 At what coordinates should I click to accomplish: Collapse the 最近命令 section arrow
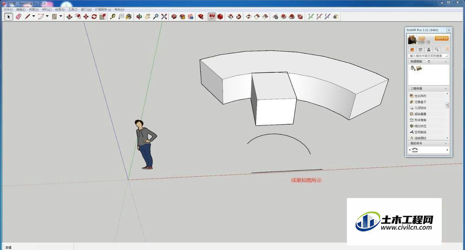click(446, 143)
